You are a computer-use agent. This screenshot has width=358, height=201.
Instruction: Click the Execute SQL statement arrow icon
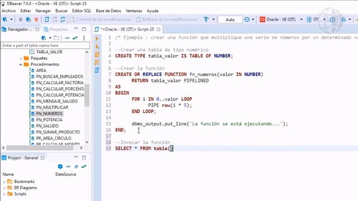97,39
